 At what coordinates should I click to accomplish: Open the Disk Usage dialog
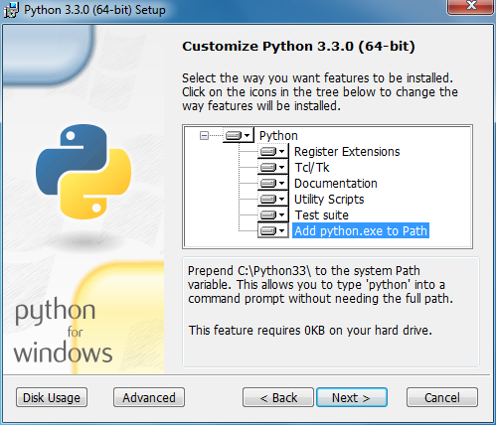pos(52,397)
